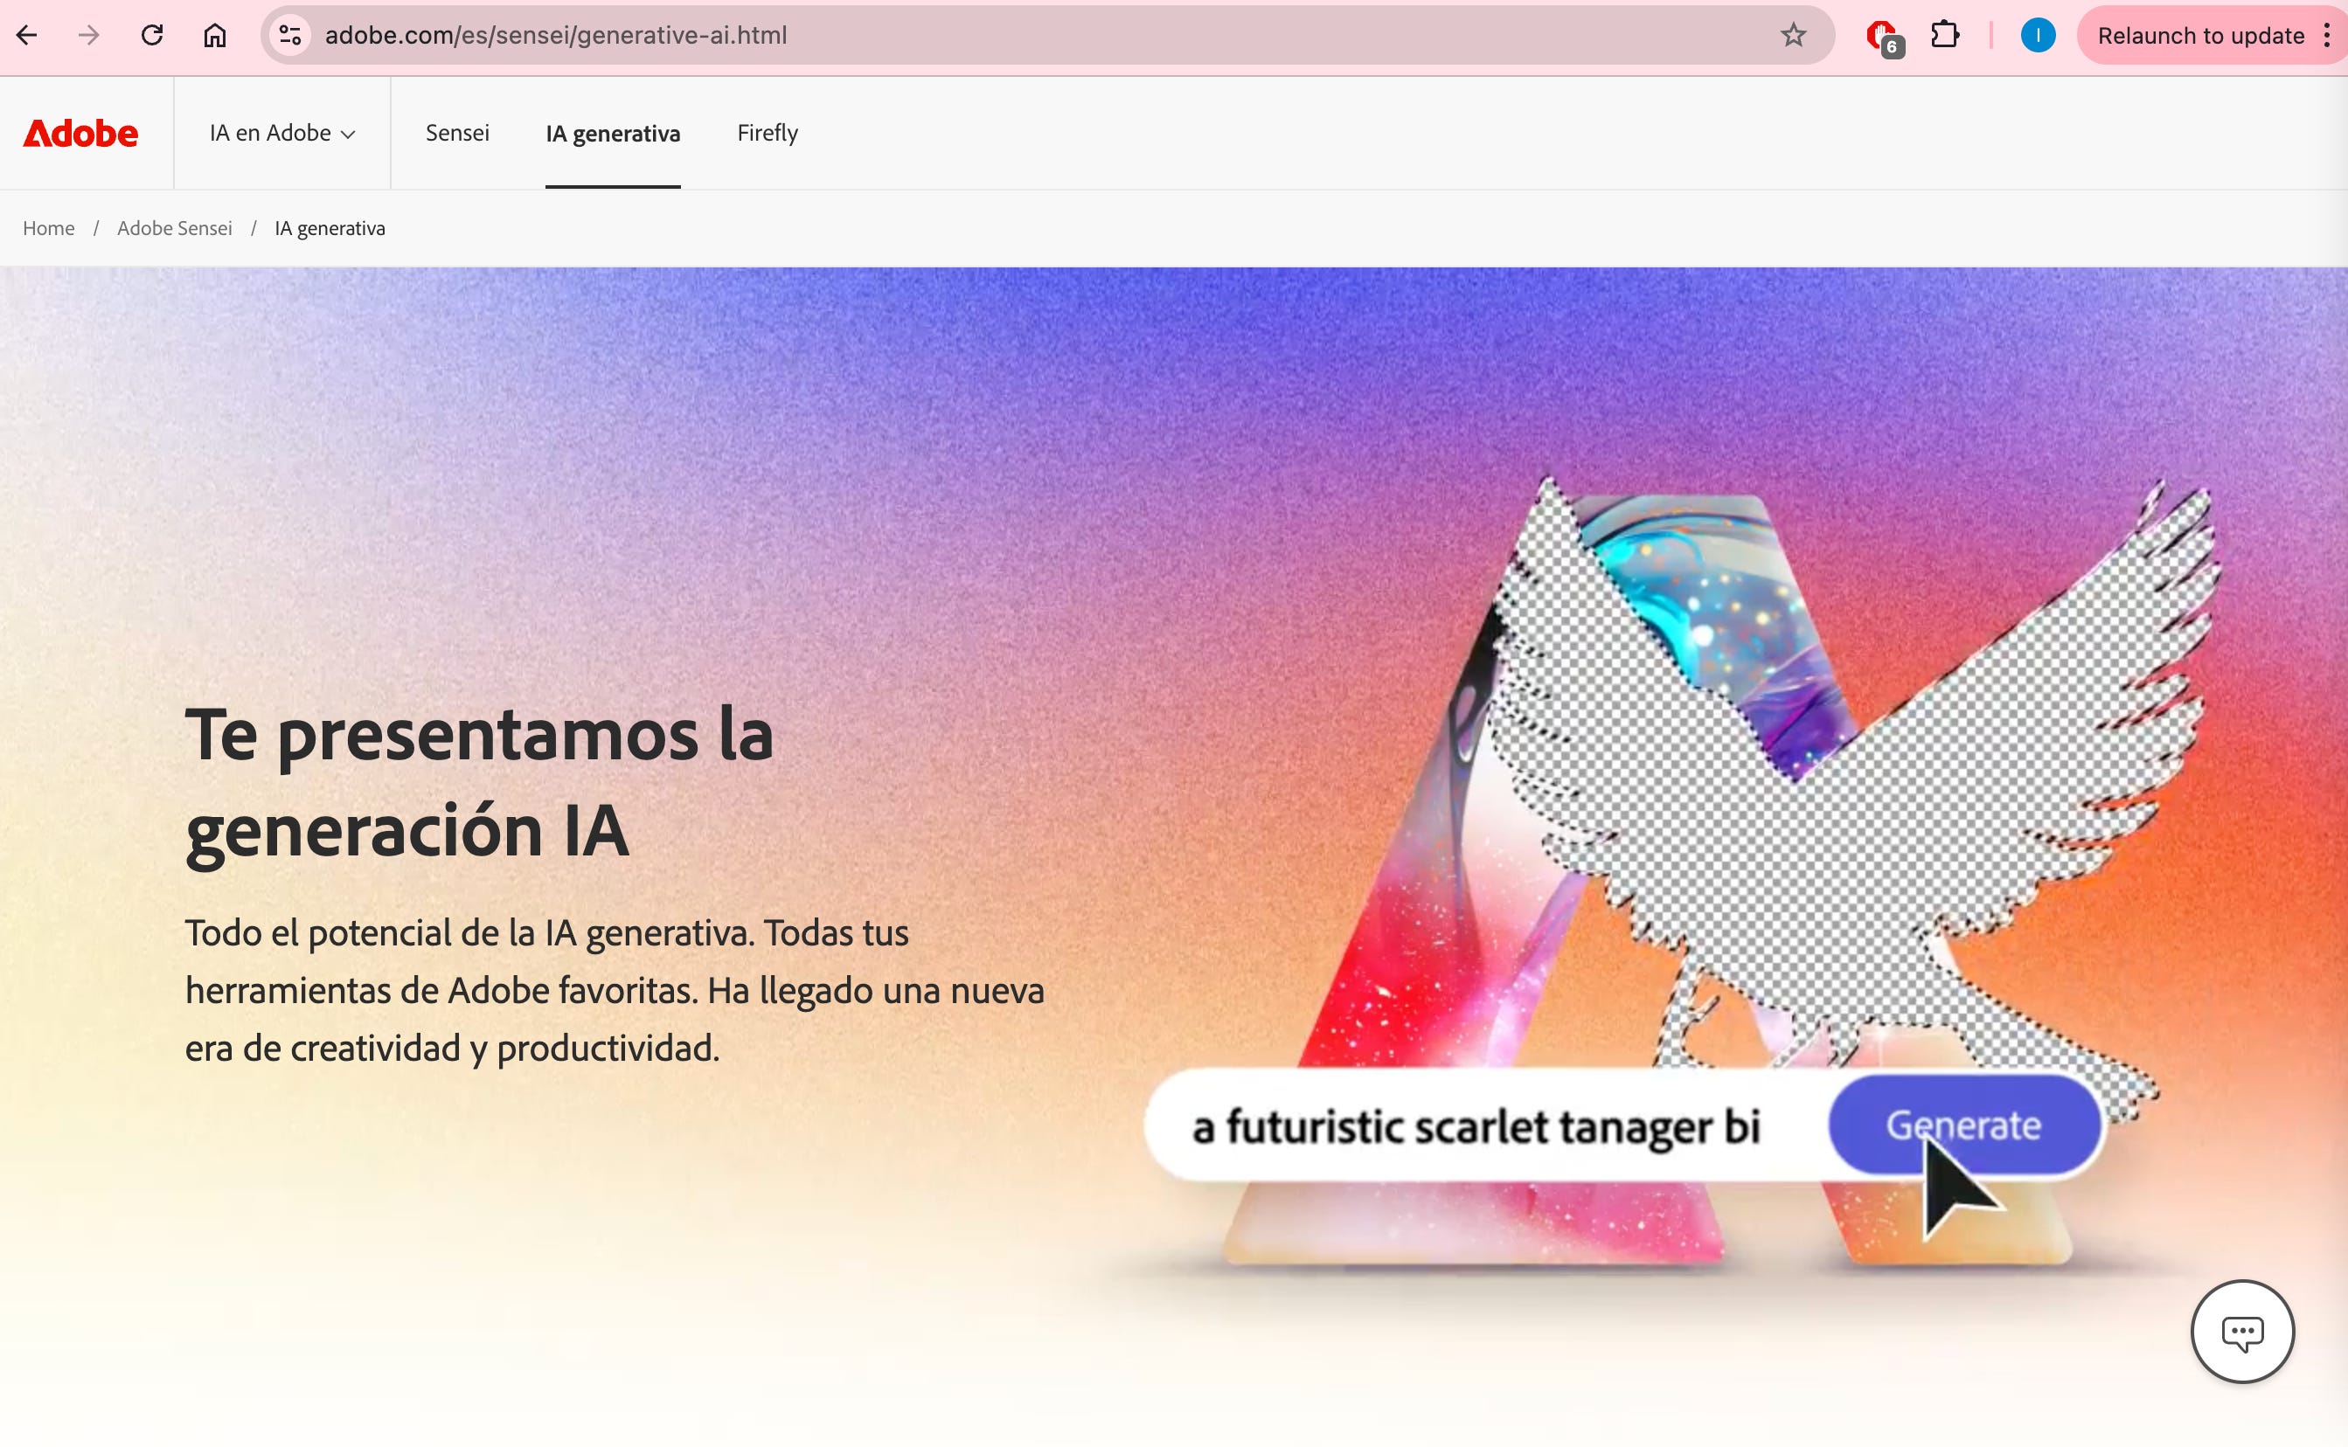
Task: Reload the current page
Action: coord(152,36)
